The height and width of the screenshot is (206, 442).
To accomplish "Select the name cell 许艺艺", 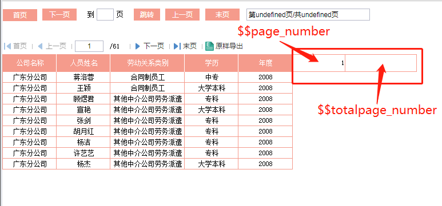I will [83, 153].
